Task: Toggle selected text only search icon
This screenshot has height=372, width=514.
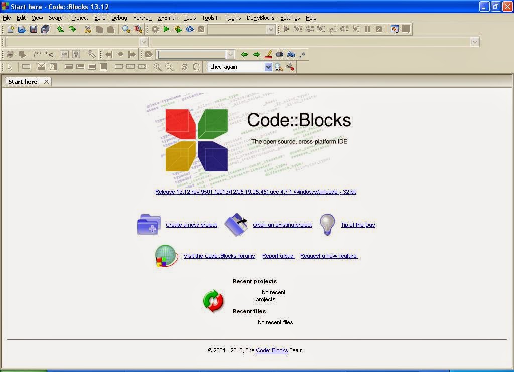Action: click(280, 54)
